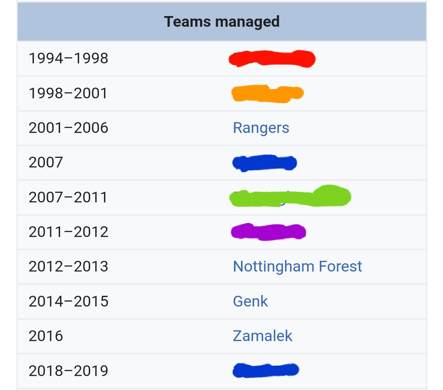Viewport: 443px width, 390px height.
Task: Click the Genk team link
Action: pyautogui.click(x=250, y=301)
